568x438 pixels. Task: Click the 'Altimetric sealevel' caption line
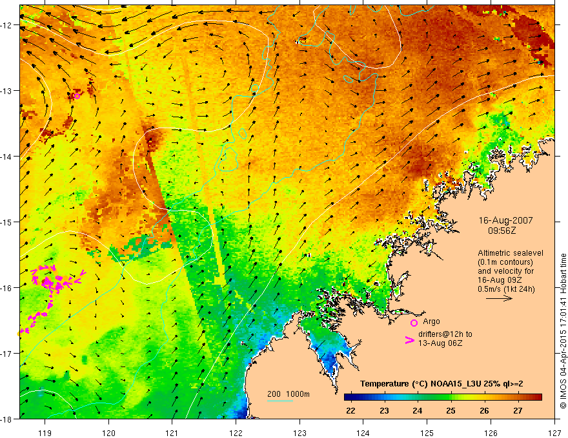pyautogui.click(x=511, y=253)
